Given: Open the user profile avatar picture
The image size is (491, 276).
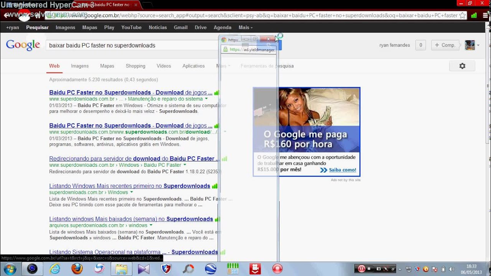Looking at the screenshot, I should [470, 45].
